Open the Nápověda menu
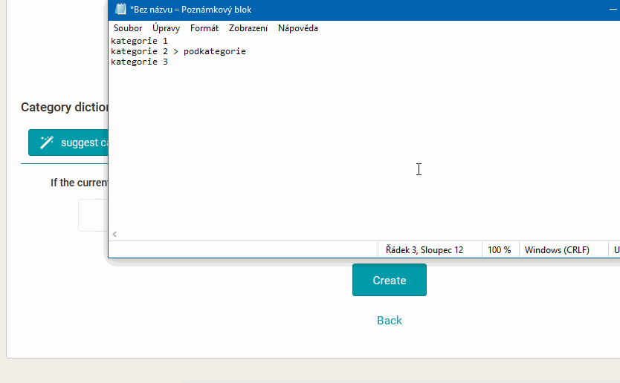 pyautogui.click(x=298, y=28)
